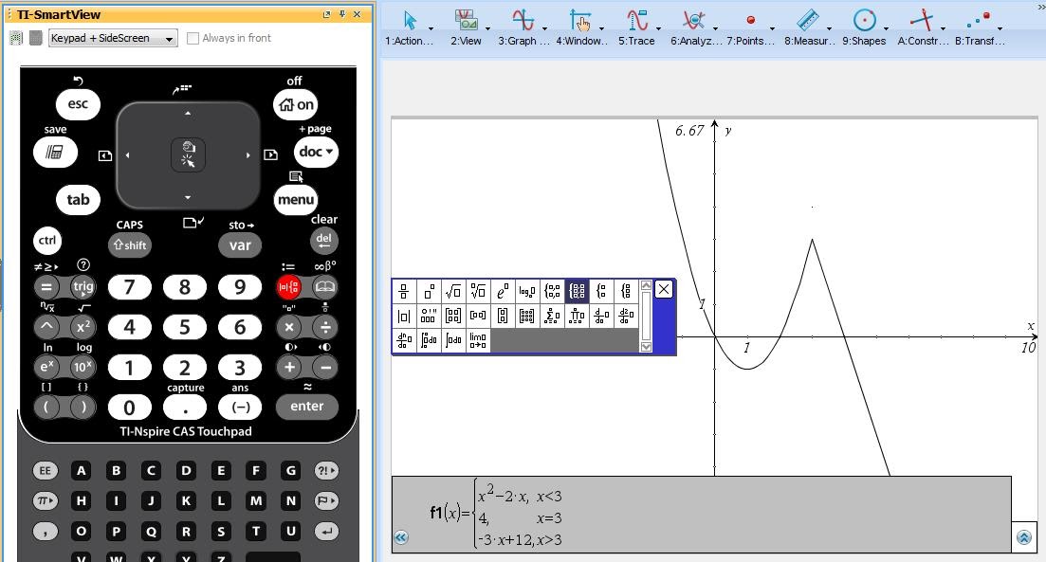
Task: Insert the column vector template
Action: pos(503,316)
